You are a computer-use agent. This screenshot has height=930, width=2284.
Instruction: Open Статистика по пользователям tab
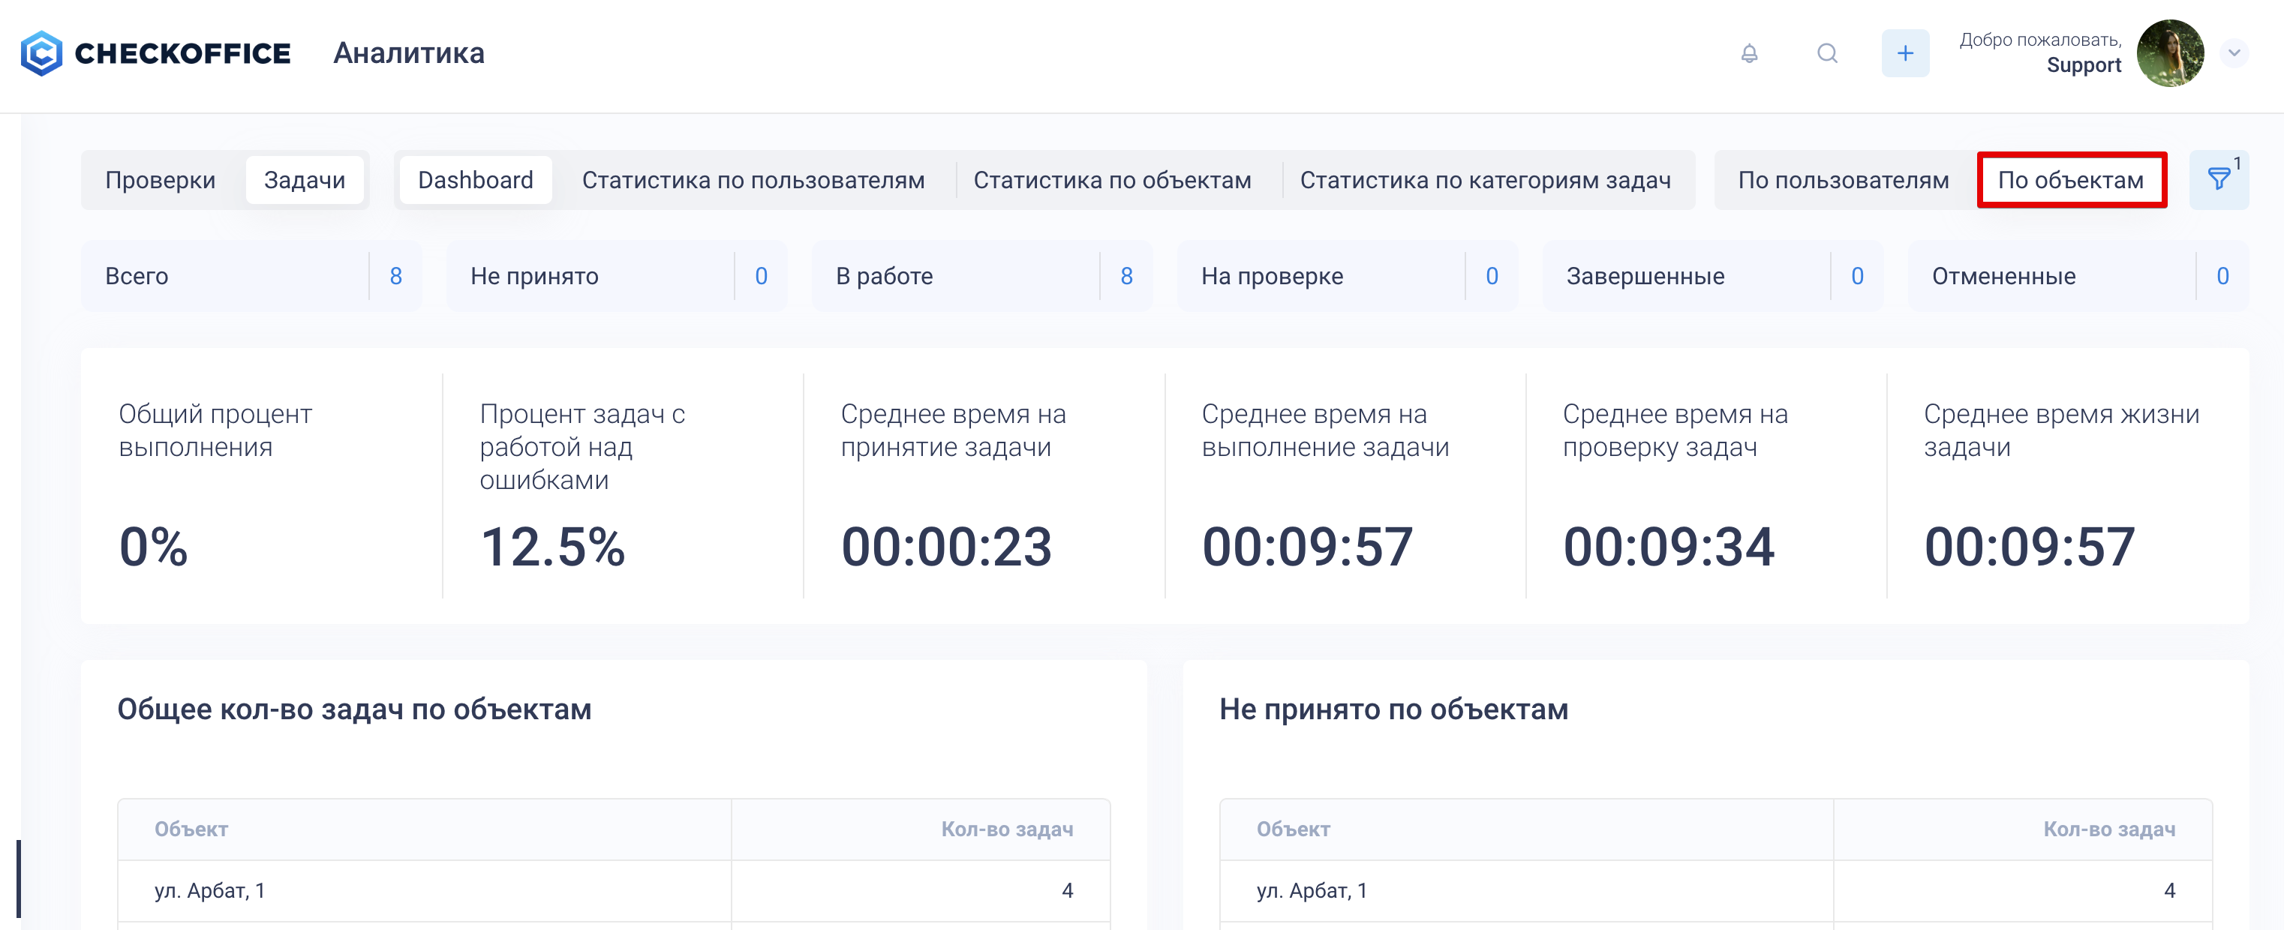[x=753, y=180]
